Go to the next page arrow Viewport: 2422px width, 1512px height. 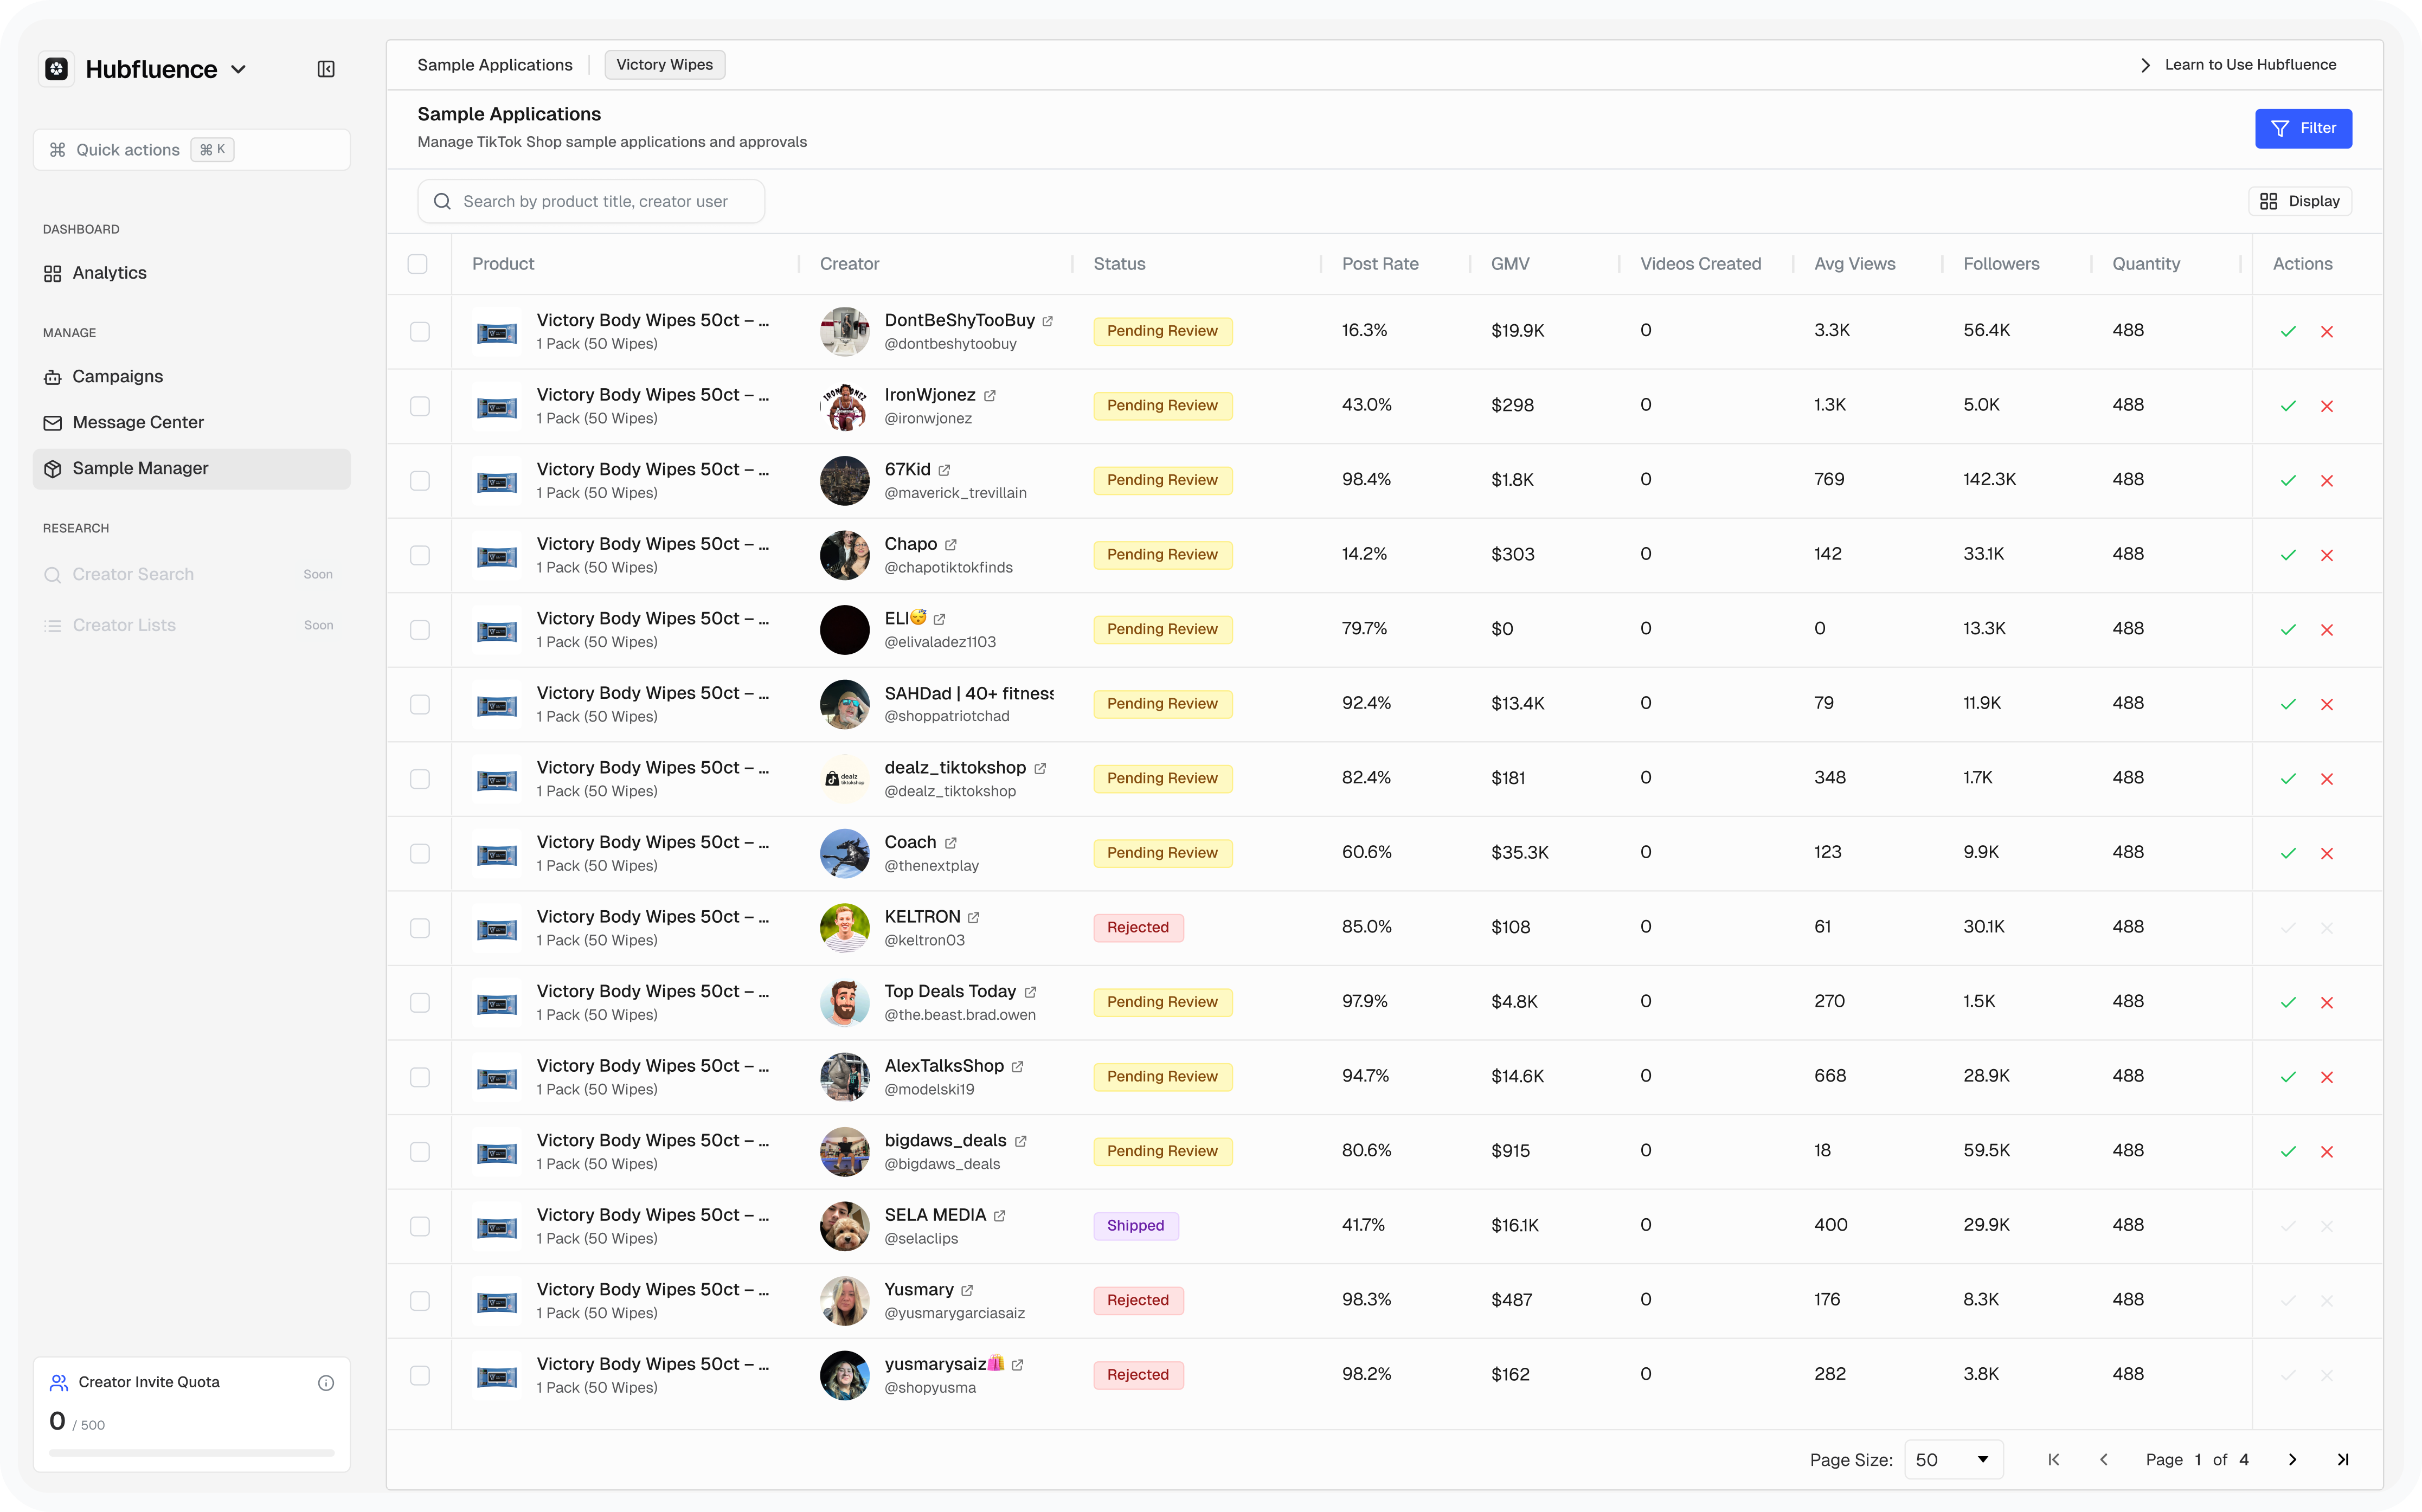(x=2292, y=1459)
